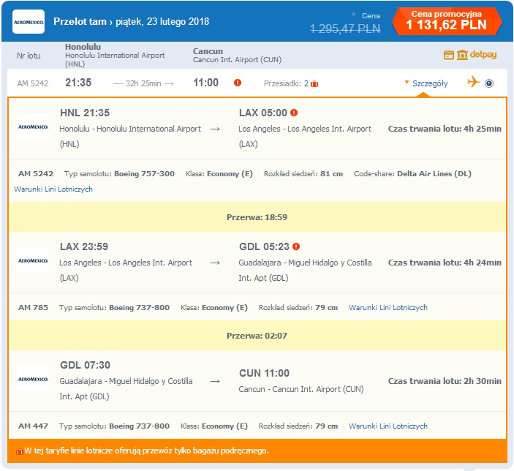Click the Aeromexico logo in the blue header
The height and width of the screenshot is (471, 514).
coord(29,22)
